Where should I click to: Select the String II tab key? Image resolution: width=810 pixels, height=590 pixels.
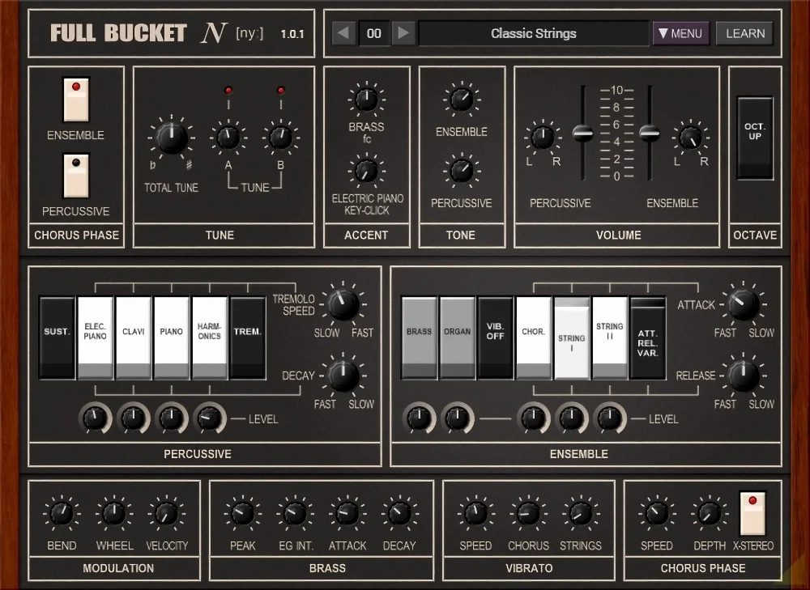point(610,337)
